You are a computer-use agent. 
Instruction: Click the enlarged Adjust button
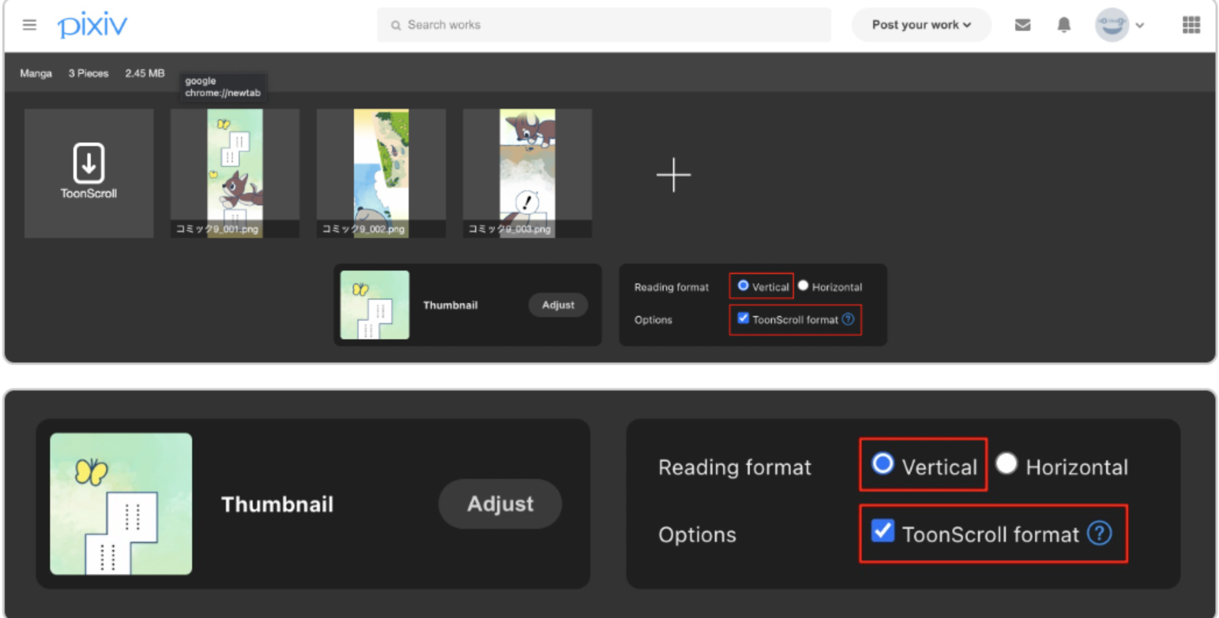click(500, 504)
